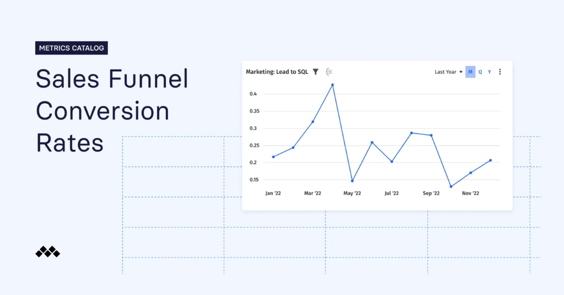Click the filter funnel icon
Image resolution: width=564 pixels, height=295 pixels.
pos(316,72)
